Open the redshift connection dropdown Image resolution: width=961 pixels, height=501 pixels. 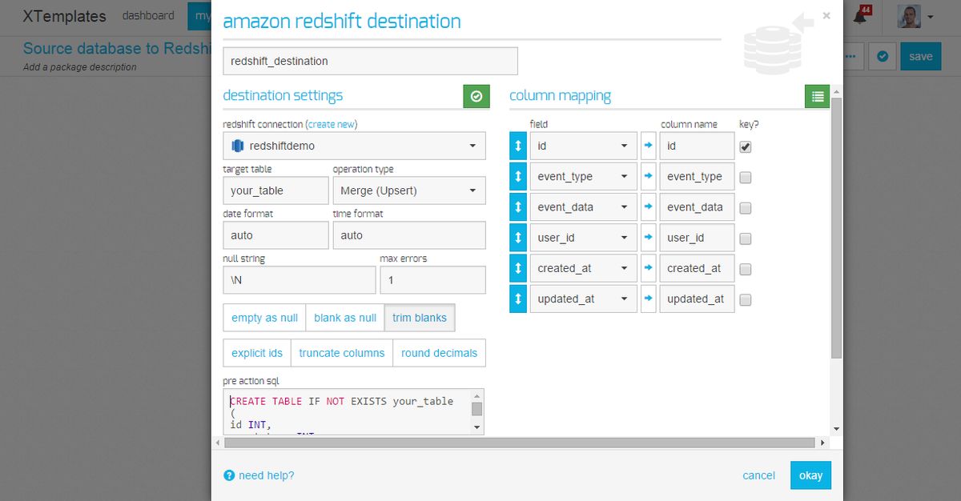(x=354, y=146)
